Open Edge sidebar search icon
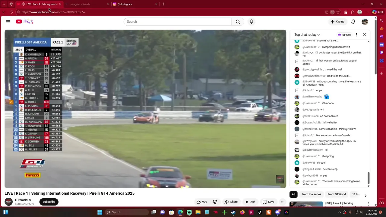 pos(381,21)
